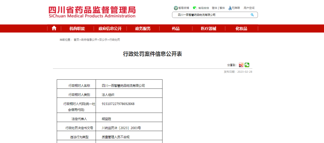Open the 医疗器械 navigation item
The width and height of the screenshot is (324, 143).
click(208, 28)
